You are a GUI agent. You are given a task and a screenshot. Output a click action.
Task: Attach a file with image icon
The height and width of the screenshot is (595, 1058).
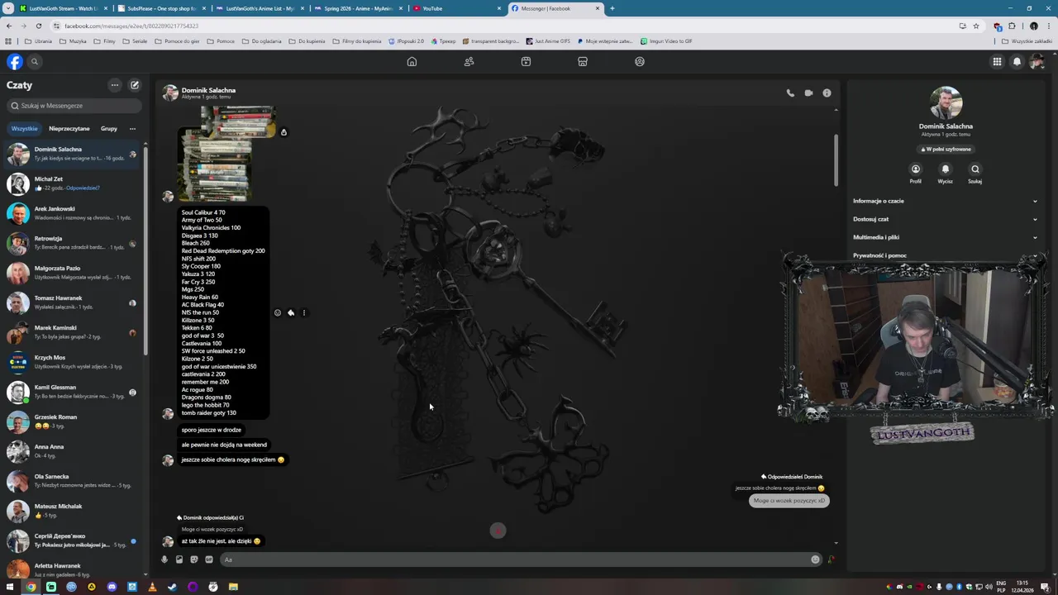pyautogui.click(x=179, y=559)
